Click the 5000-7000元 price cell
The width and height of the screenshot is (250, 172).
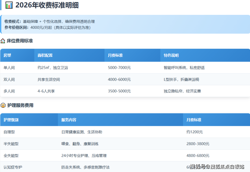pos(119,68)
